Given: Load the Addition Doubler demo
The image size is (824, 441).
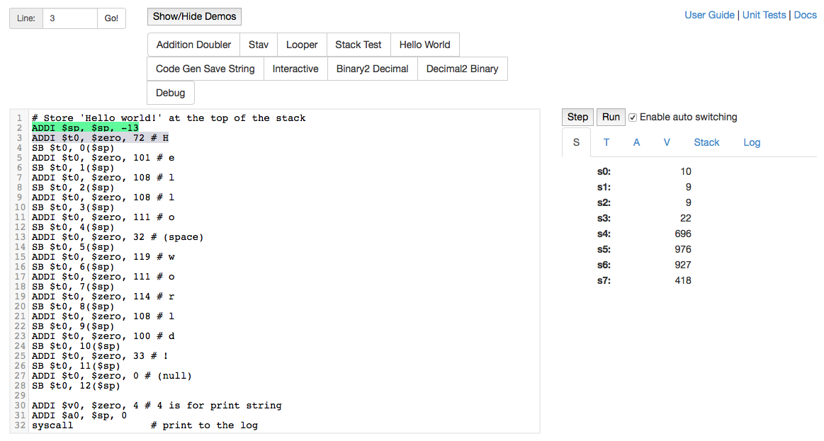Looking at the screenshot, I should (193, 45).
